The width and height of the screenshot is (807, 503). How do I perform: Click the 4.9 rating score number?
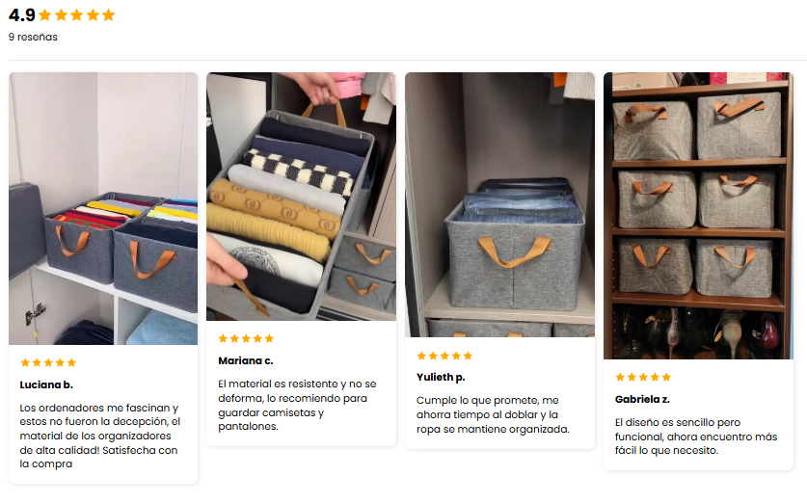[x=21, y=14]
